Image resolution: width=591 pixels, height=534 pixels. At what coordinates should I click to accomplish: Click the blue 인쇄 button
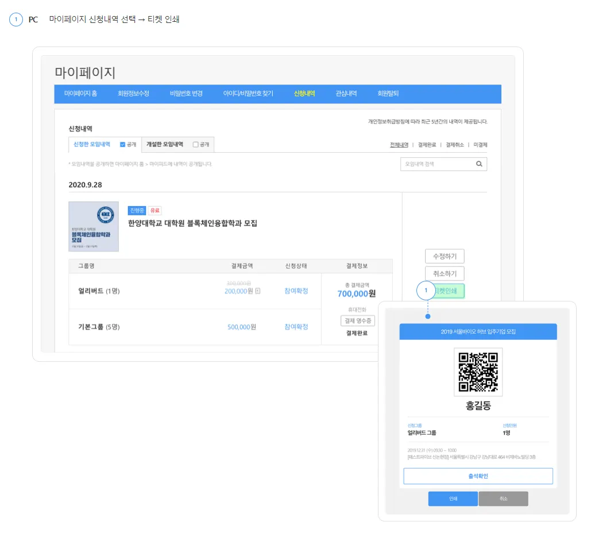[453, 498]
